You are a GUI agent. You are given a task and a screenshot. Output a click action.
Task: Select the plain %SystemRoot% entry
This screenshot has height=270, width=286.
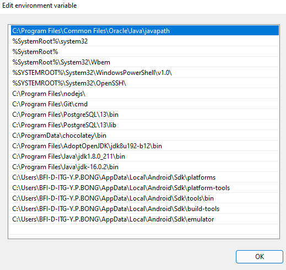(145, 52)
